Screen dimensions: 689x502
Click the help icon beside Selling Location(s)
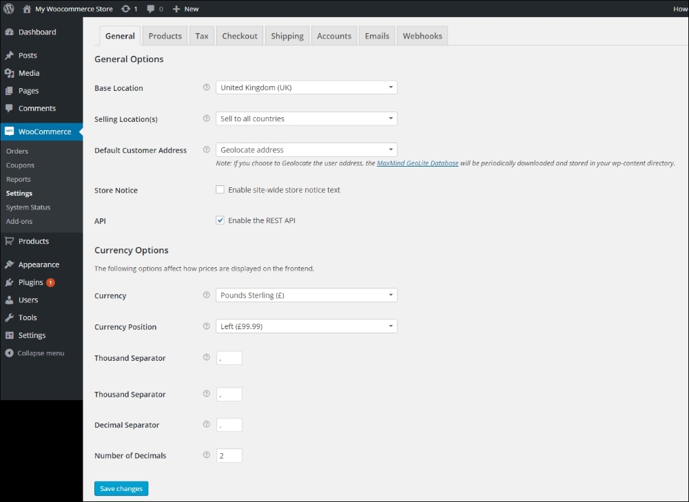(207, 118)
